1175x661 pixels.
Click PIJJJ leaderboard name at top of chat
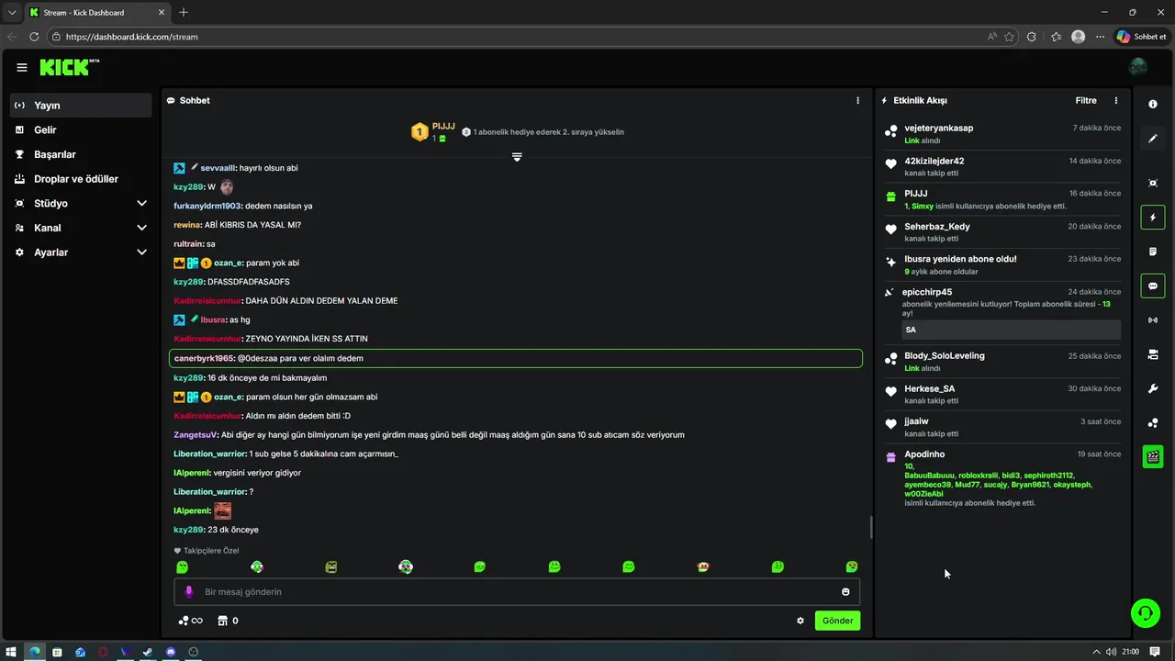443,127
